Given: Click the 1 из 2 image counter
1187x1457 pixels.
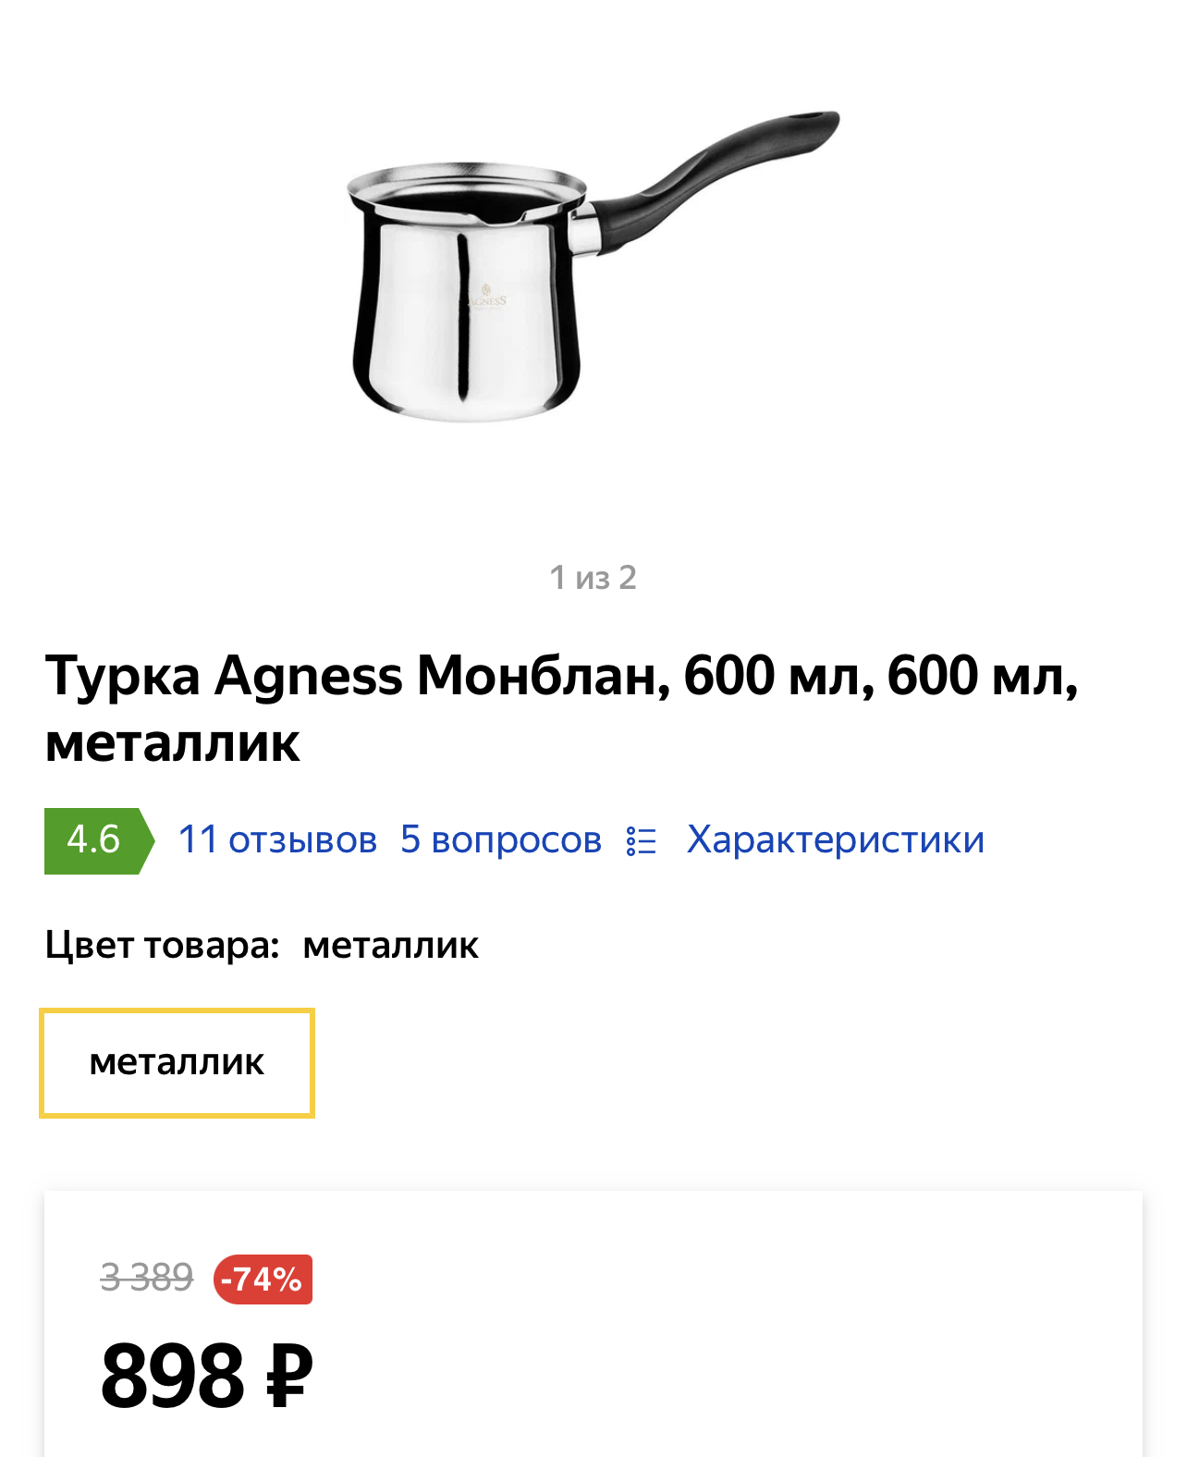Looking at the screenshot, I should pos(593,578).
